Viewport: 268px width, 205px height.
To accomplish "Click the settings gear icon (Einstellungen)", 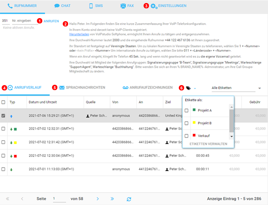I will pos(154,6).
